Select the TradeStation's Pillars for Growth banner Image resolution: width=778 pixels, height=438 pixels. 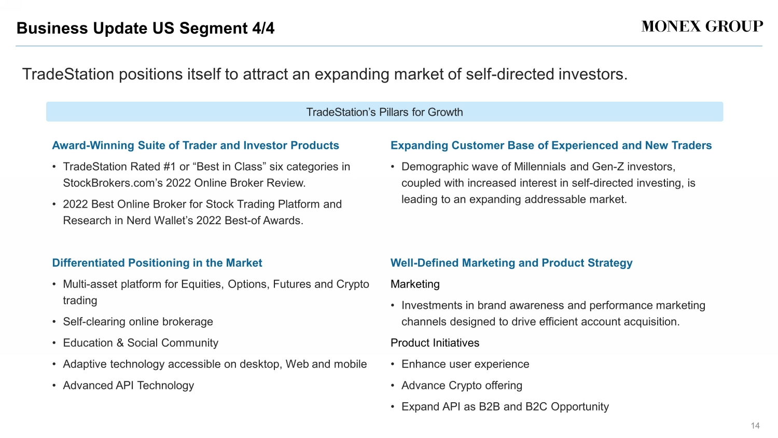(x=384, y=112)
